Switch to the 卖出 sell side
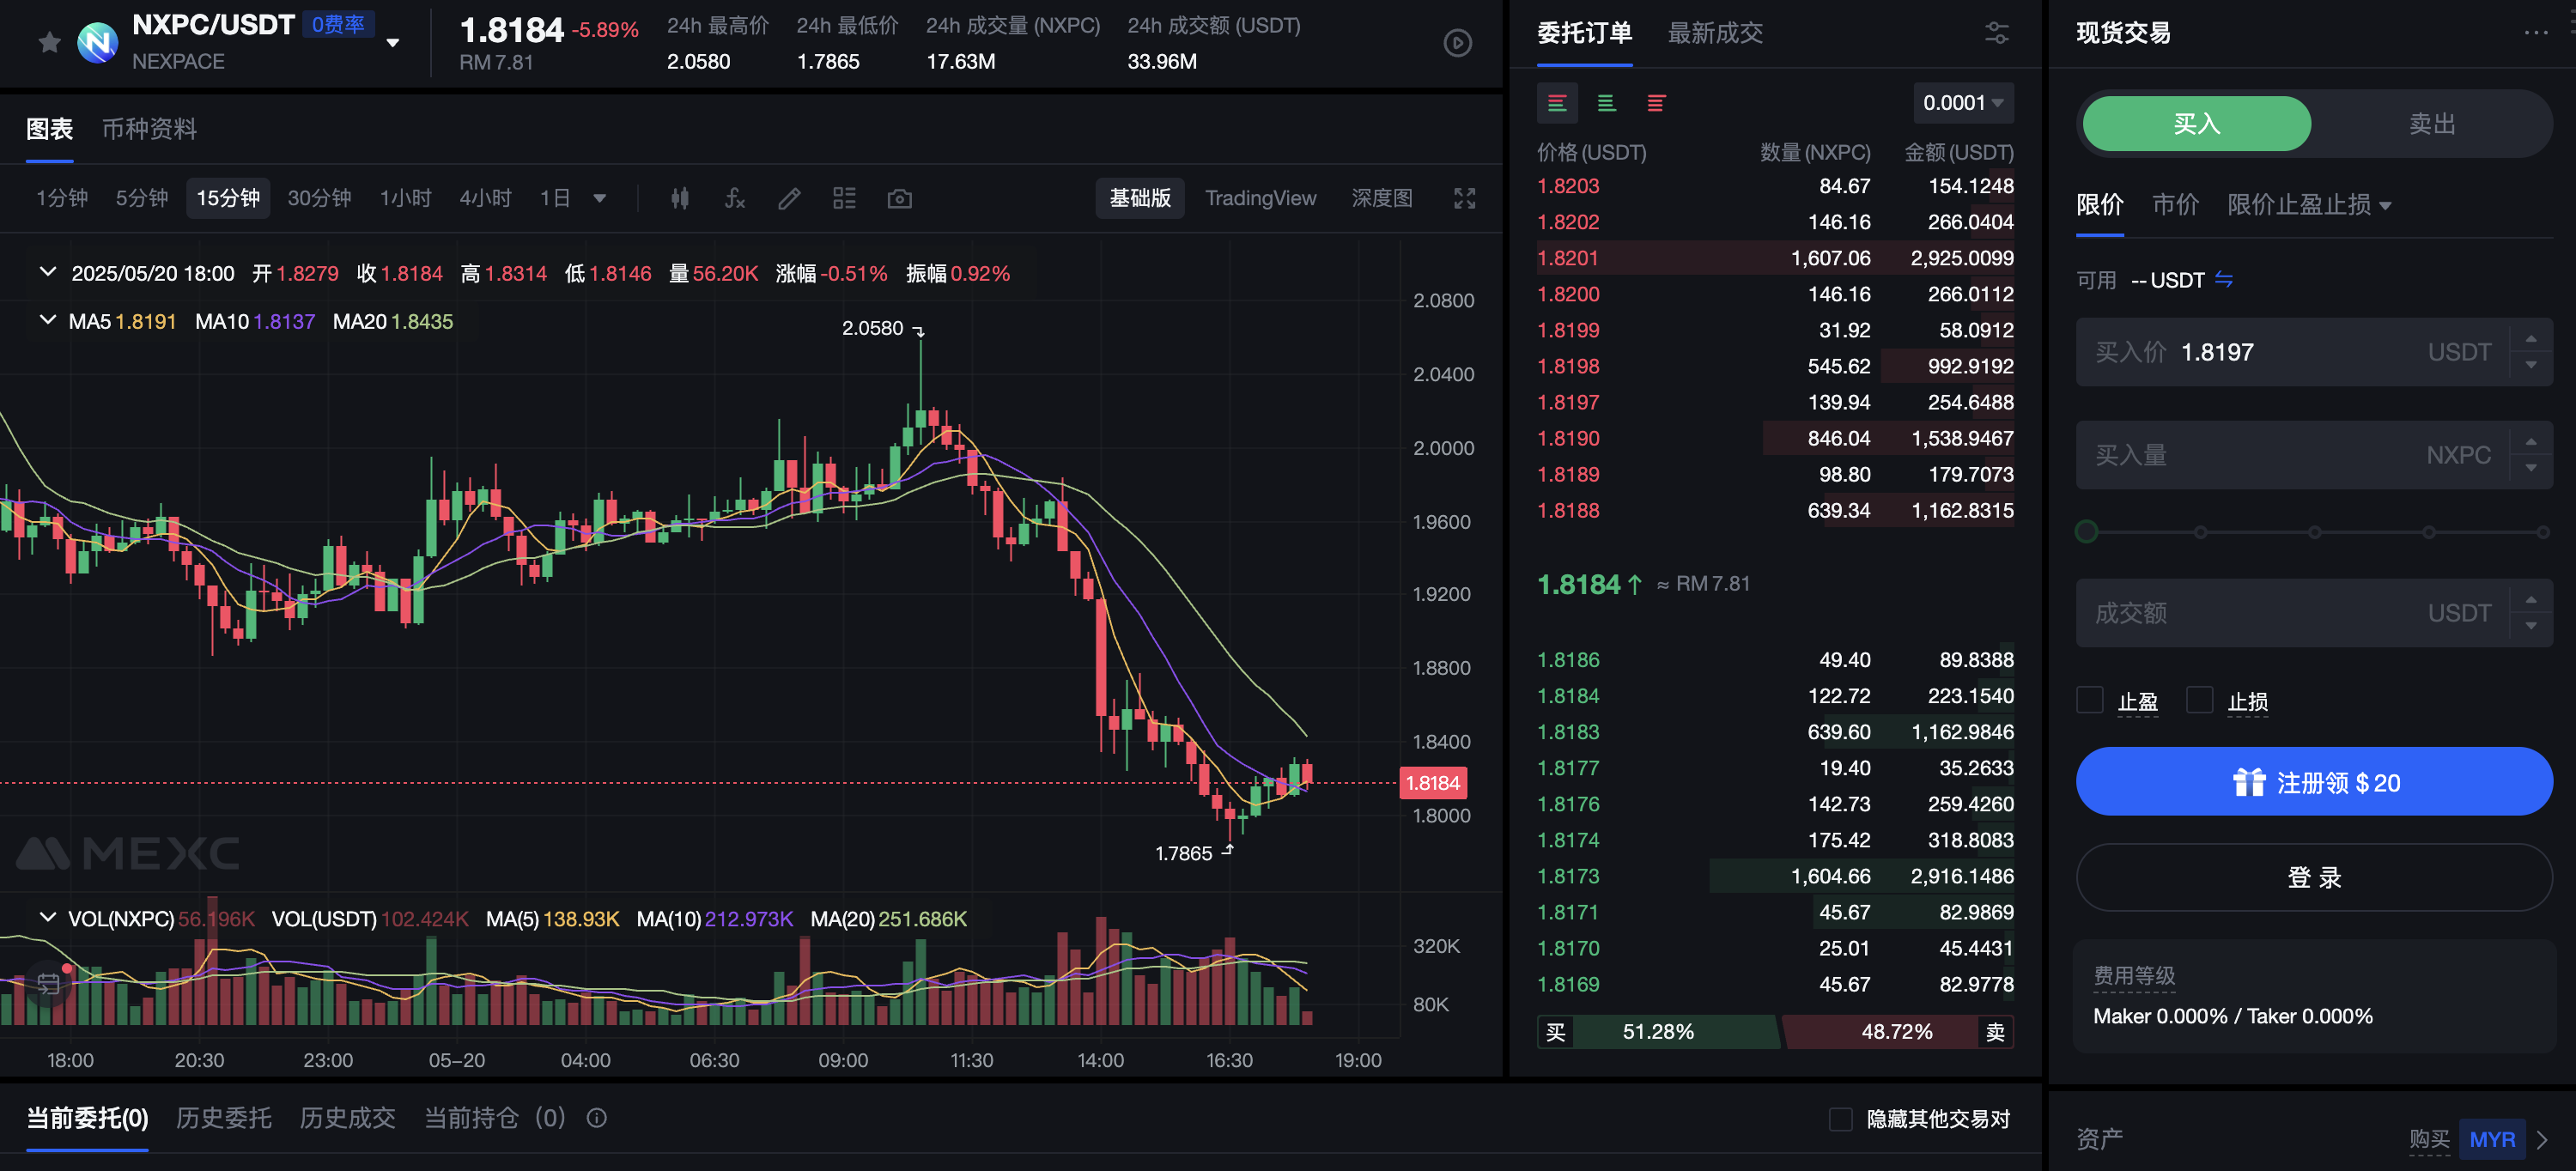 [2431, 124]
